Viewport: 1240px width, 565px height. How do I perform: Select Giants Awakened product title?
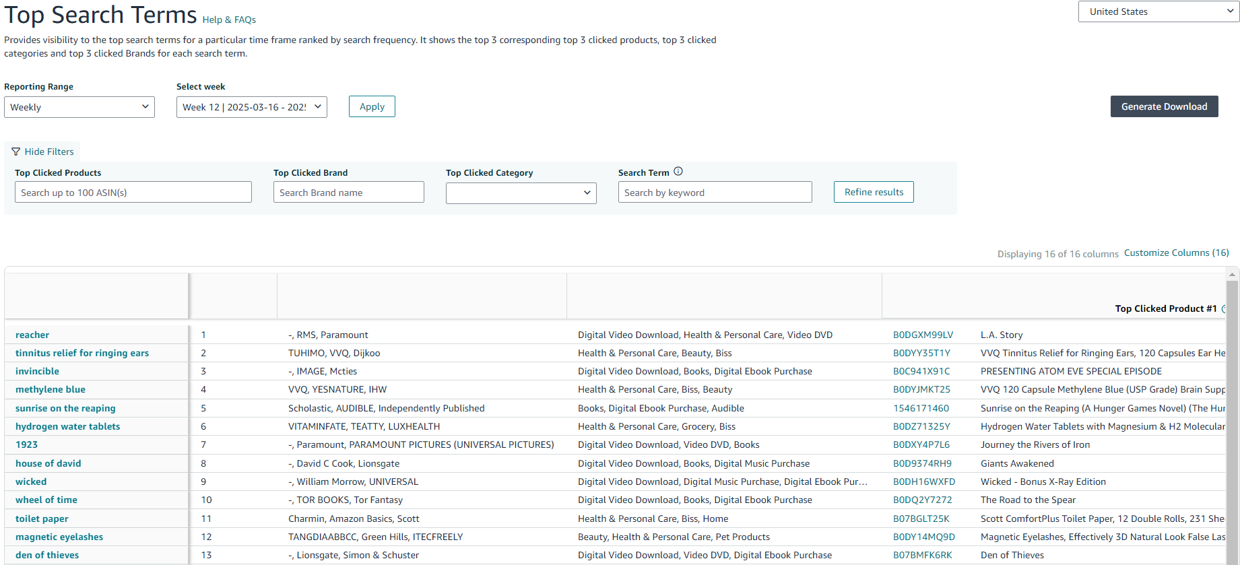coord(1017,463)
